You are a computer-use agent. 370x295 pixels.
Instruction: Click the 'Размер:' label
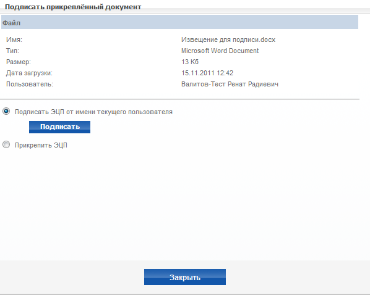(x=19, y=62)
